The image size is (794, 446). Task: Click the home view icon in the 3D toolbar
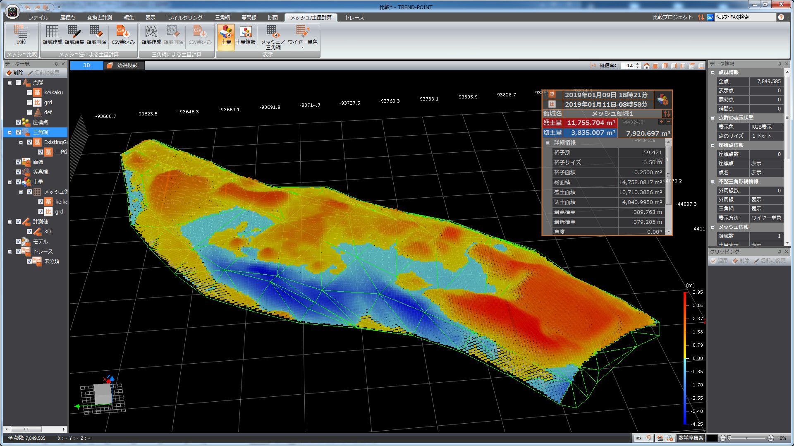click(x=647, y=65)
